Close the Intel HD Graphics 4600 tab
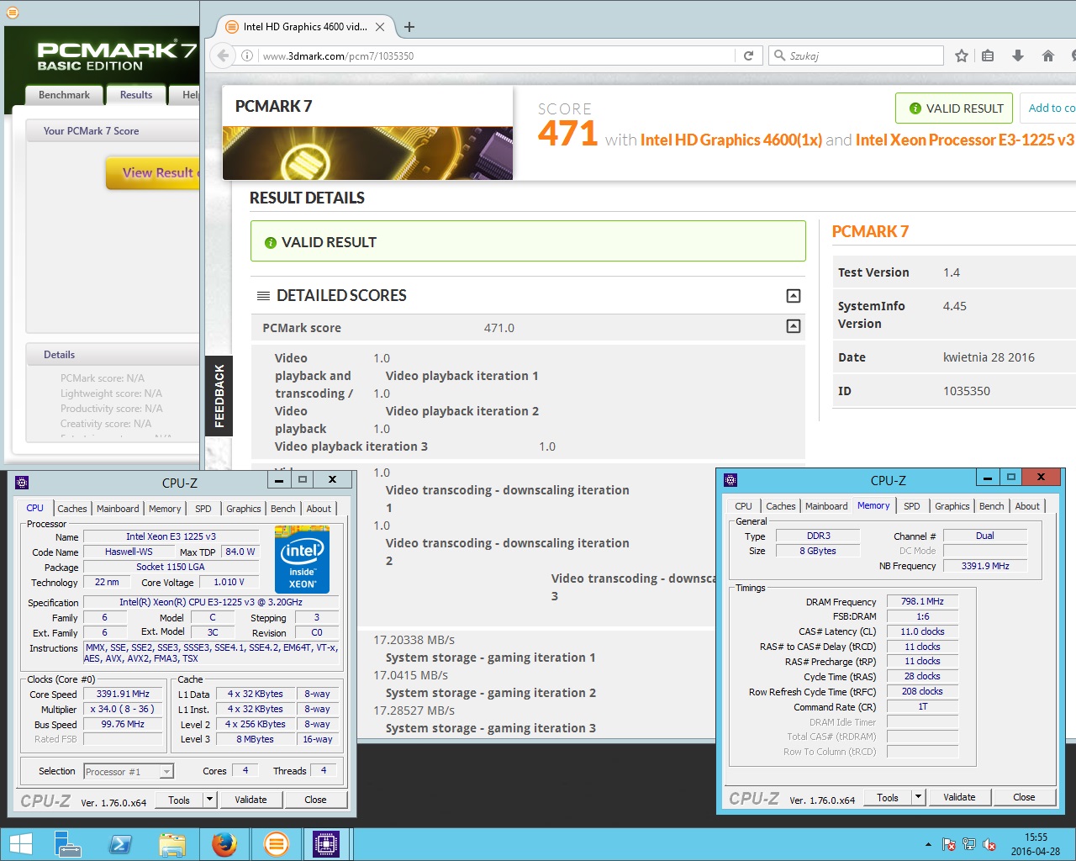The width and height of the screenshot is (1076, 861). [380, 27]
